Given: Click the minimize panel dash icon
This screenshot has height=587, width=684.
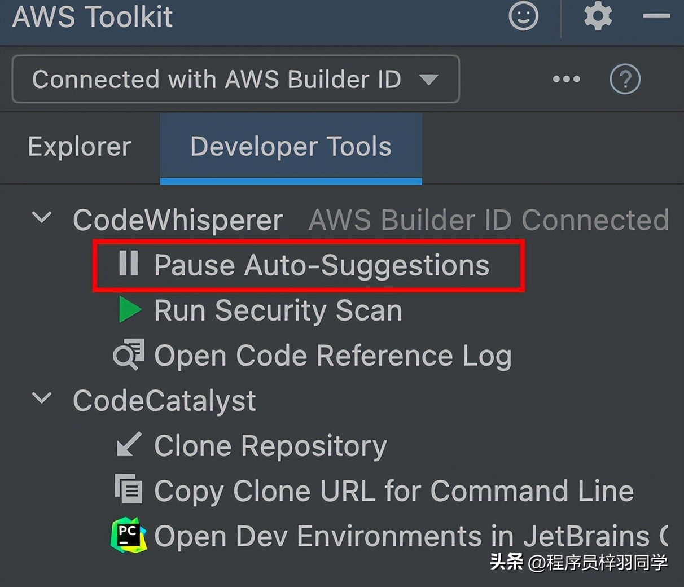Looking at the screenshot, I should (x=656, y=16).
